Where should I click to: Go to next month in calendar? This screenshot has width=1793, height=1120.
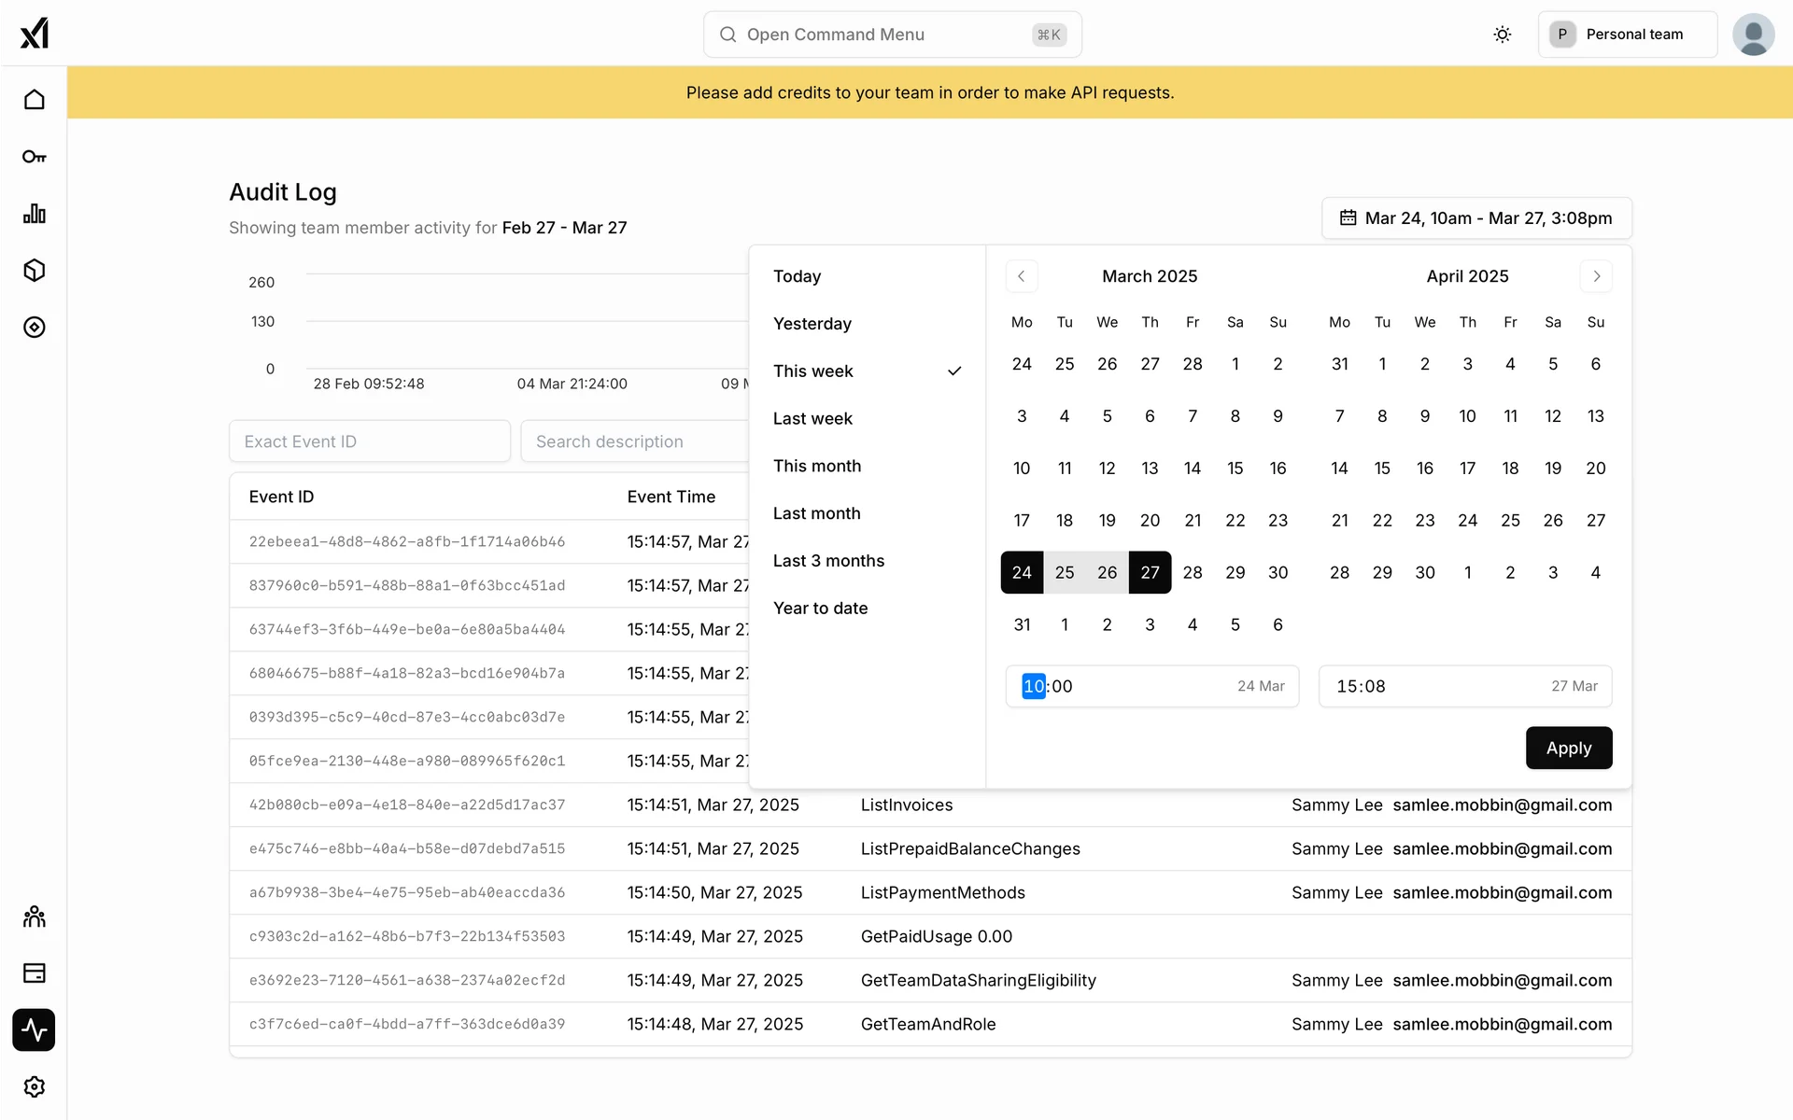pyautogui.click(x=1596, y=276)
